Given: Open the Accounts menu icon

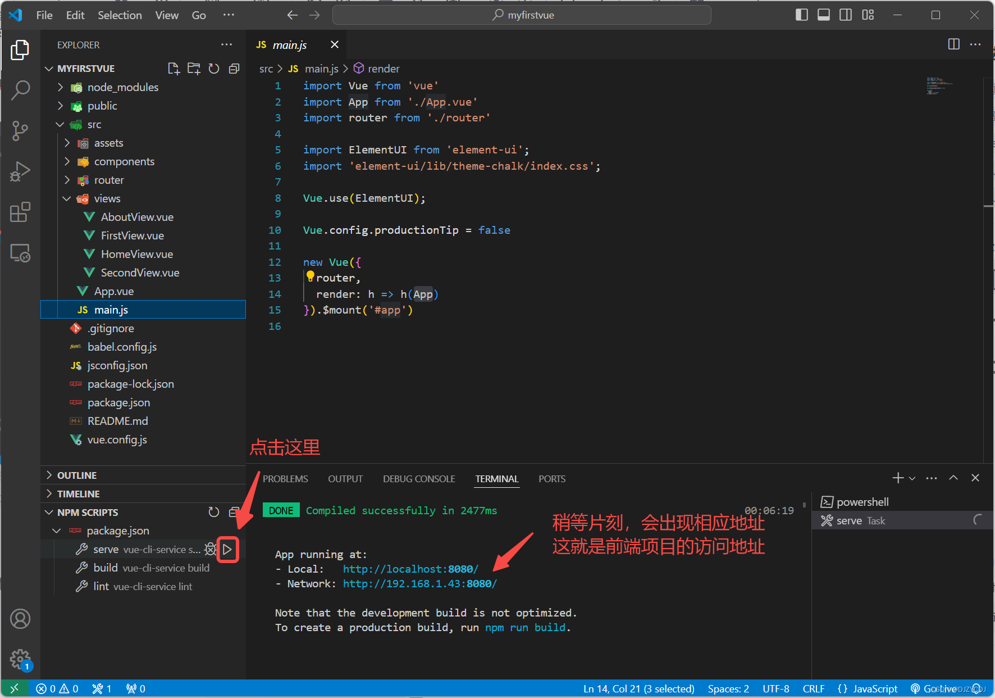Looking at the screenshot, I should tap(20, 619).
